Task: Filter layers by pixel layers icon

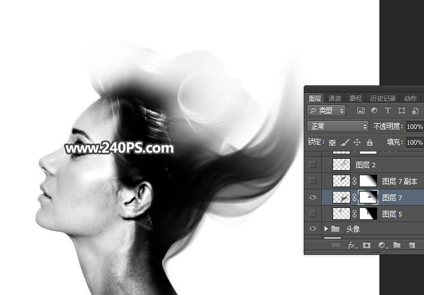Action: (361, 110)
